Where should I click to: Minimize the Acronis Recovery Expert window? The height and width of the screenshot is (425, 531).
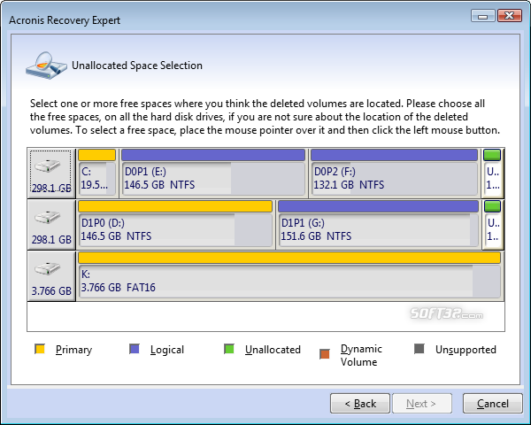click(483, 16)
